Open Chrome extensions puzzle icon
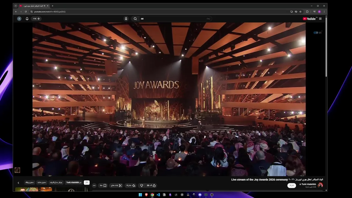 click(307, 12)
